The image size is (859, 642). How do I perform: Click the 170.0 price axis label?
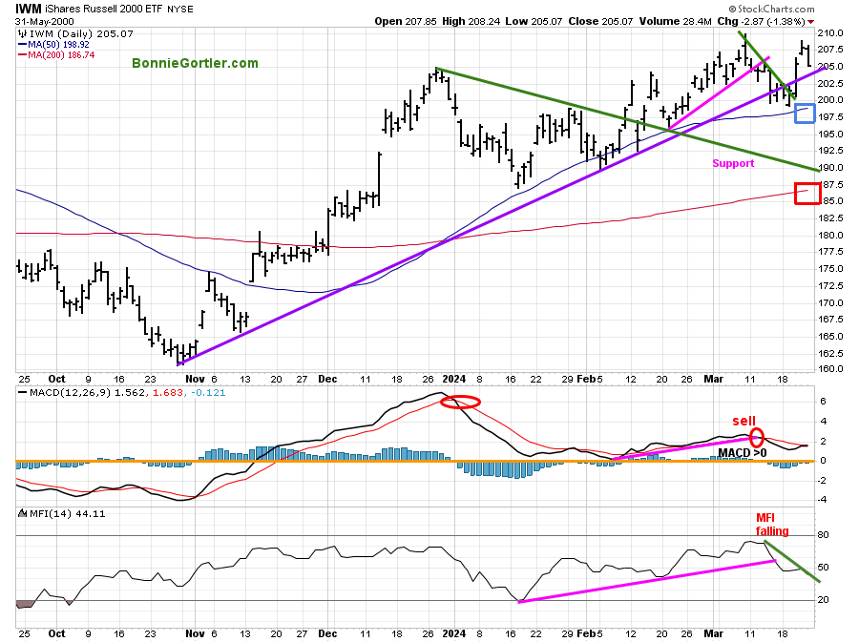click(x=830, y=302)
